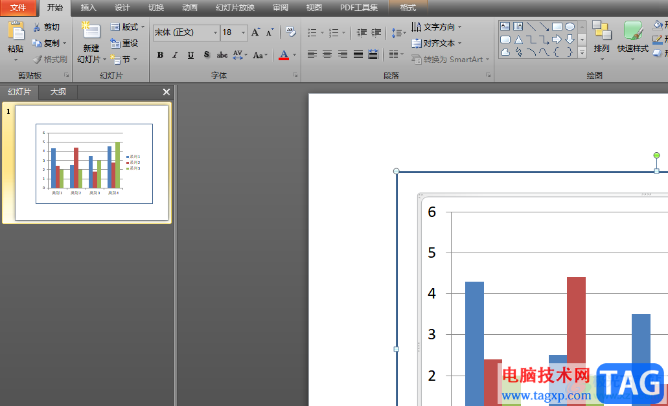Increase font size with the grow font icon
This screenshot has height=406, width=668.
tap(255, 32)
